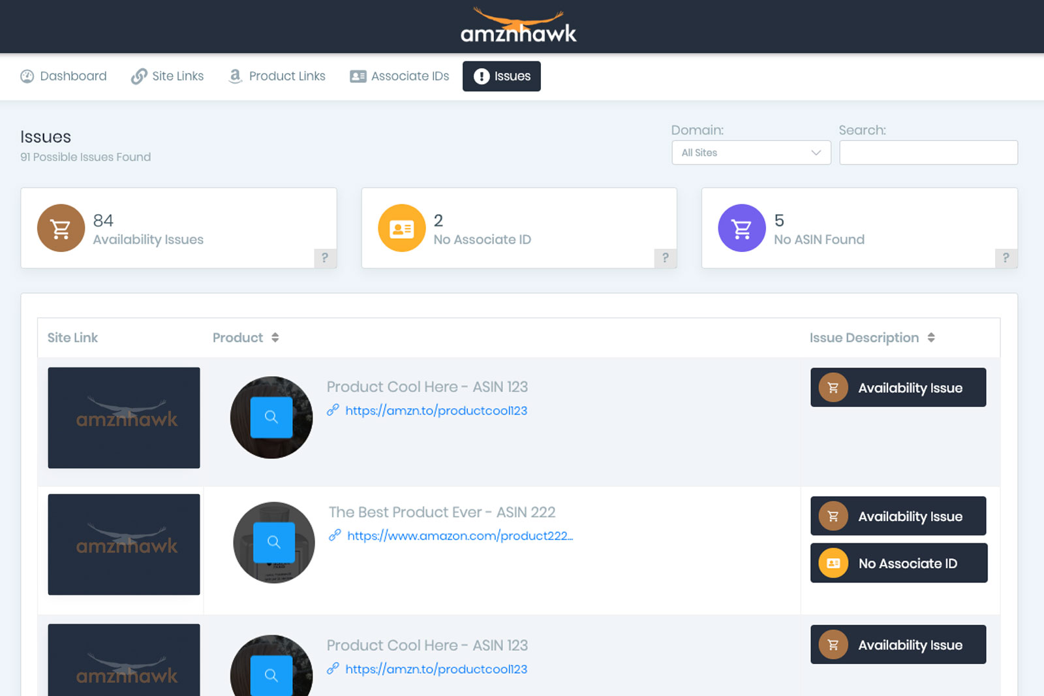Click the "84" availability issues count
1044x696 pixels.
click(103, 220)
